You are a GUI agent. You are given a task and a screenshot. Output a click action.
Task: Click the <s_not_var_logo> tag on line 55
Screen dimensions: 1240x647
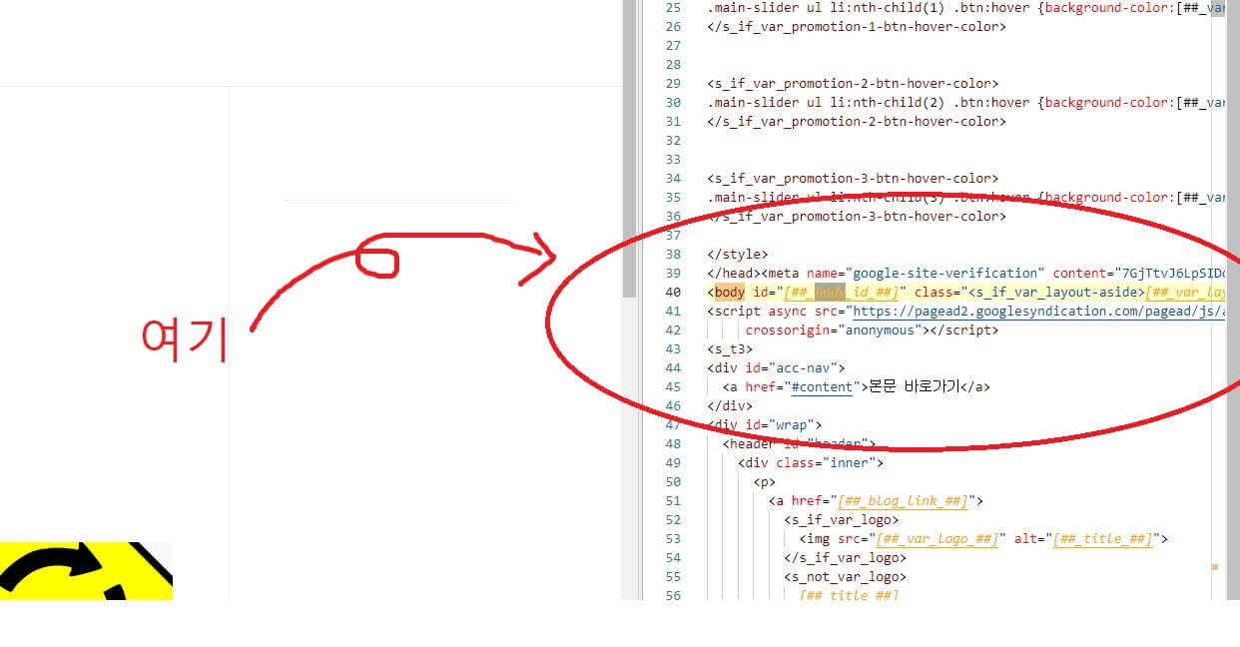[x=845, y=577]
